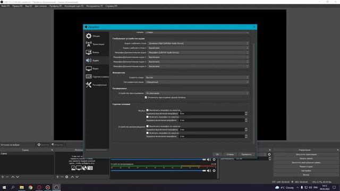Open the Инструменты menu
340x191 pixels.
pos(94,6)
